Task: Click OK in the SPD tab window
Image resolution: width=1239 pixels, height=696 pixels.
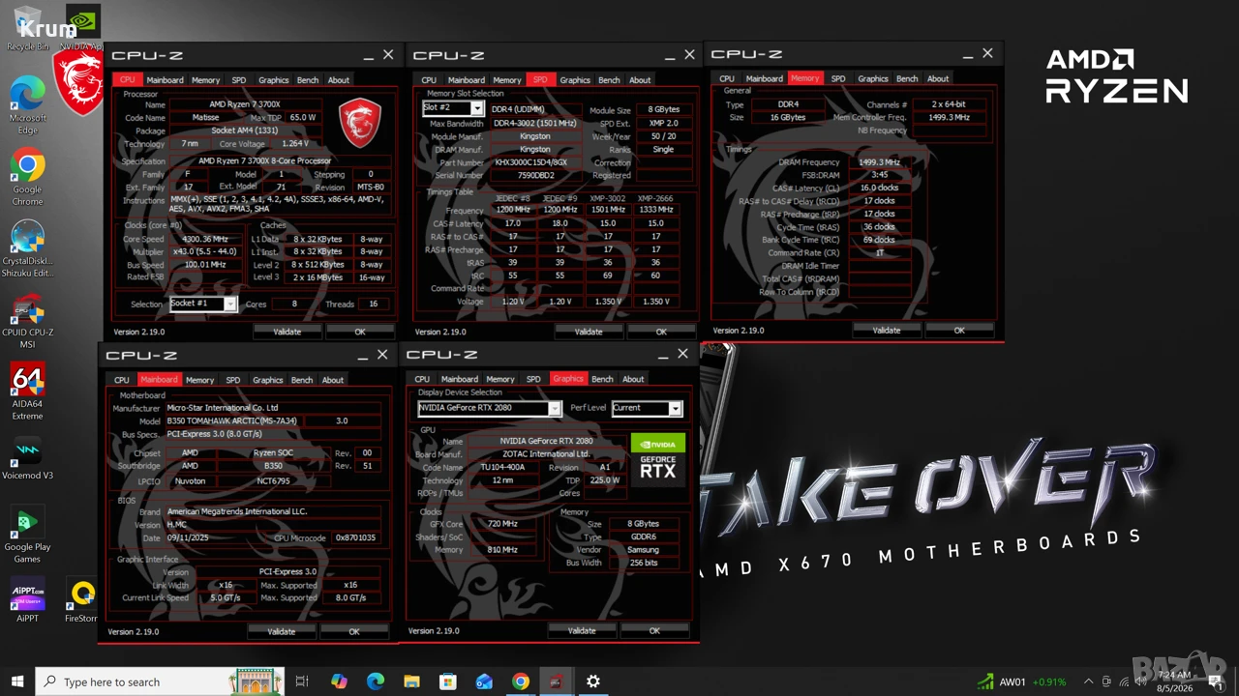Action: pyautogui.click(x=661, y=332)
